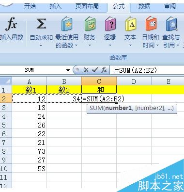Click the AutoSum sigma icon

tap(41, 24)
